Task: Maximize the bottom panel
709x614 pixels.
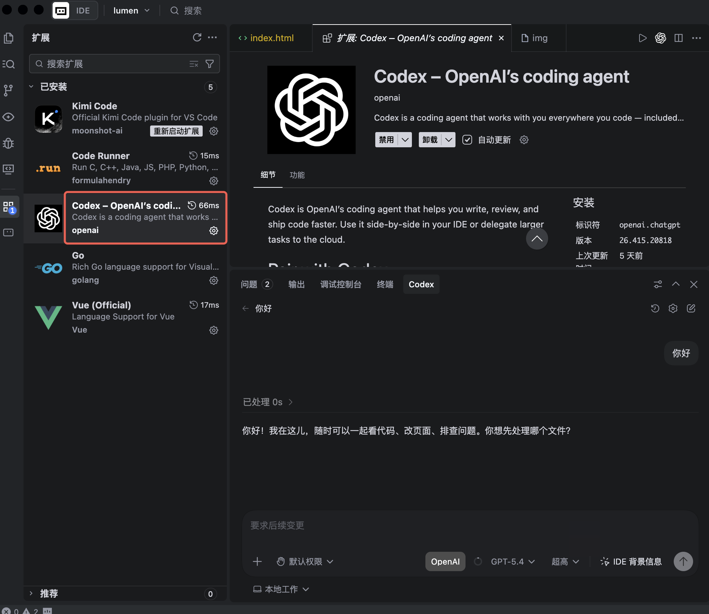Action: tap(676, 284)
